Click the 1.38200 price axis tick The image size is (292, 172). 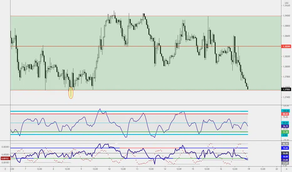(286, 56)
